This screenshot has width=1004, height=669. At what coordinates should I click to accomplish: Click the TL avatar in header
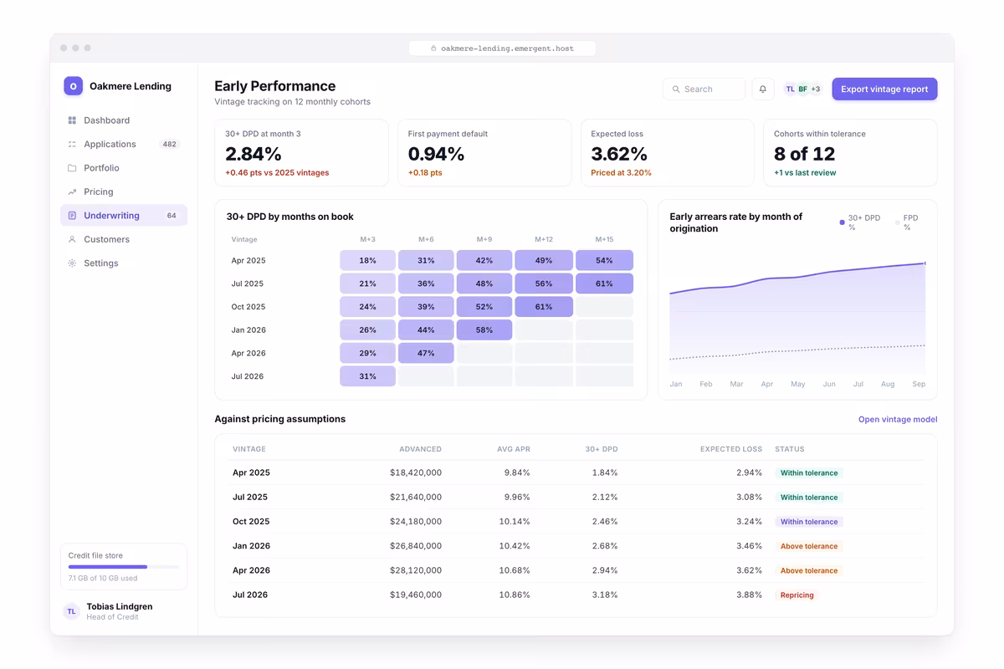790,89
